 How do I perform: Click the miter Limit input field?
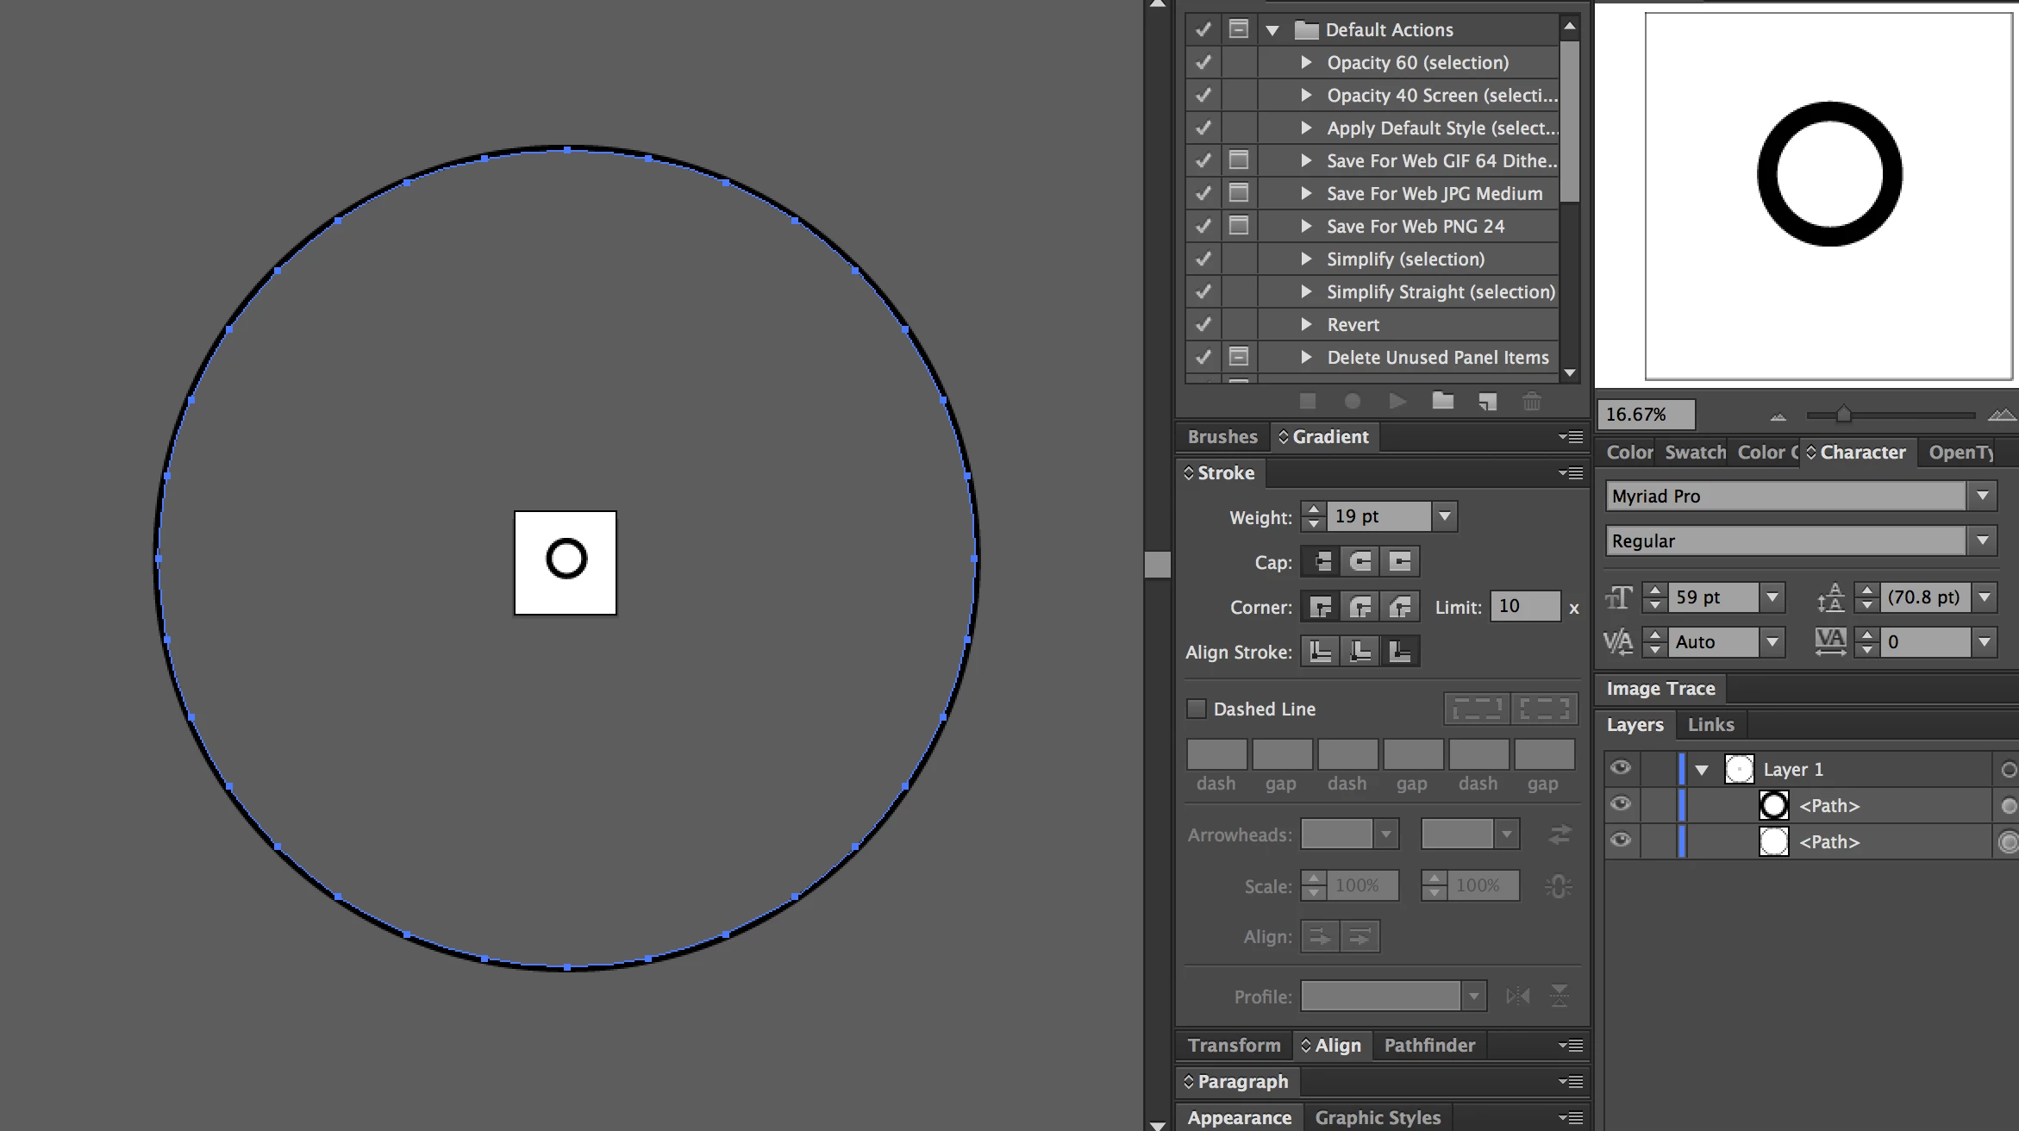tap(1524, 606)
